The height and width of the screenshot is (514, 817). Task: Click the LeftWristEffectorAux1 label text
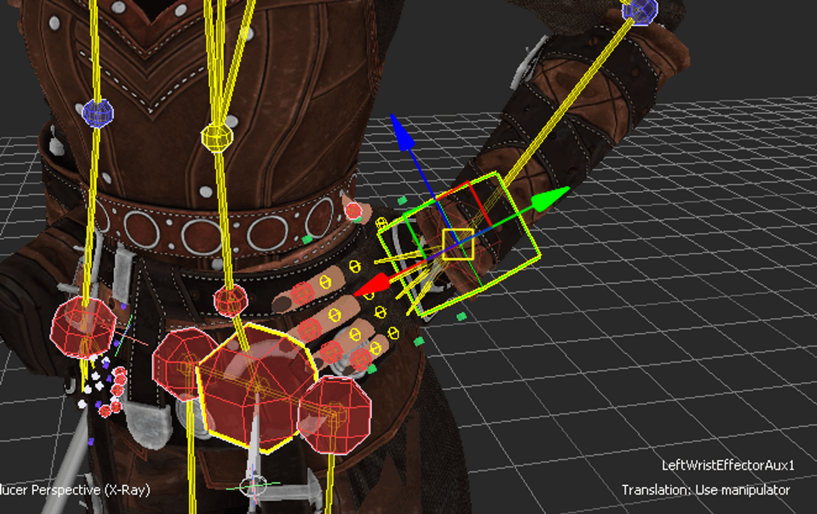point(728,465)
